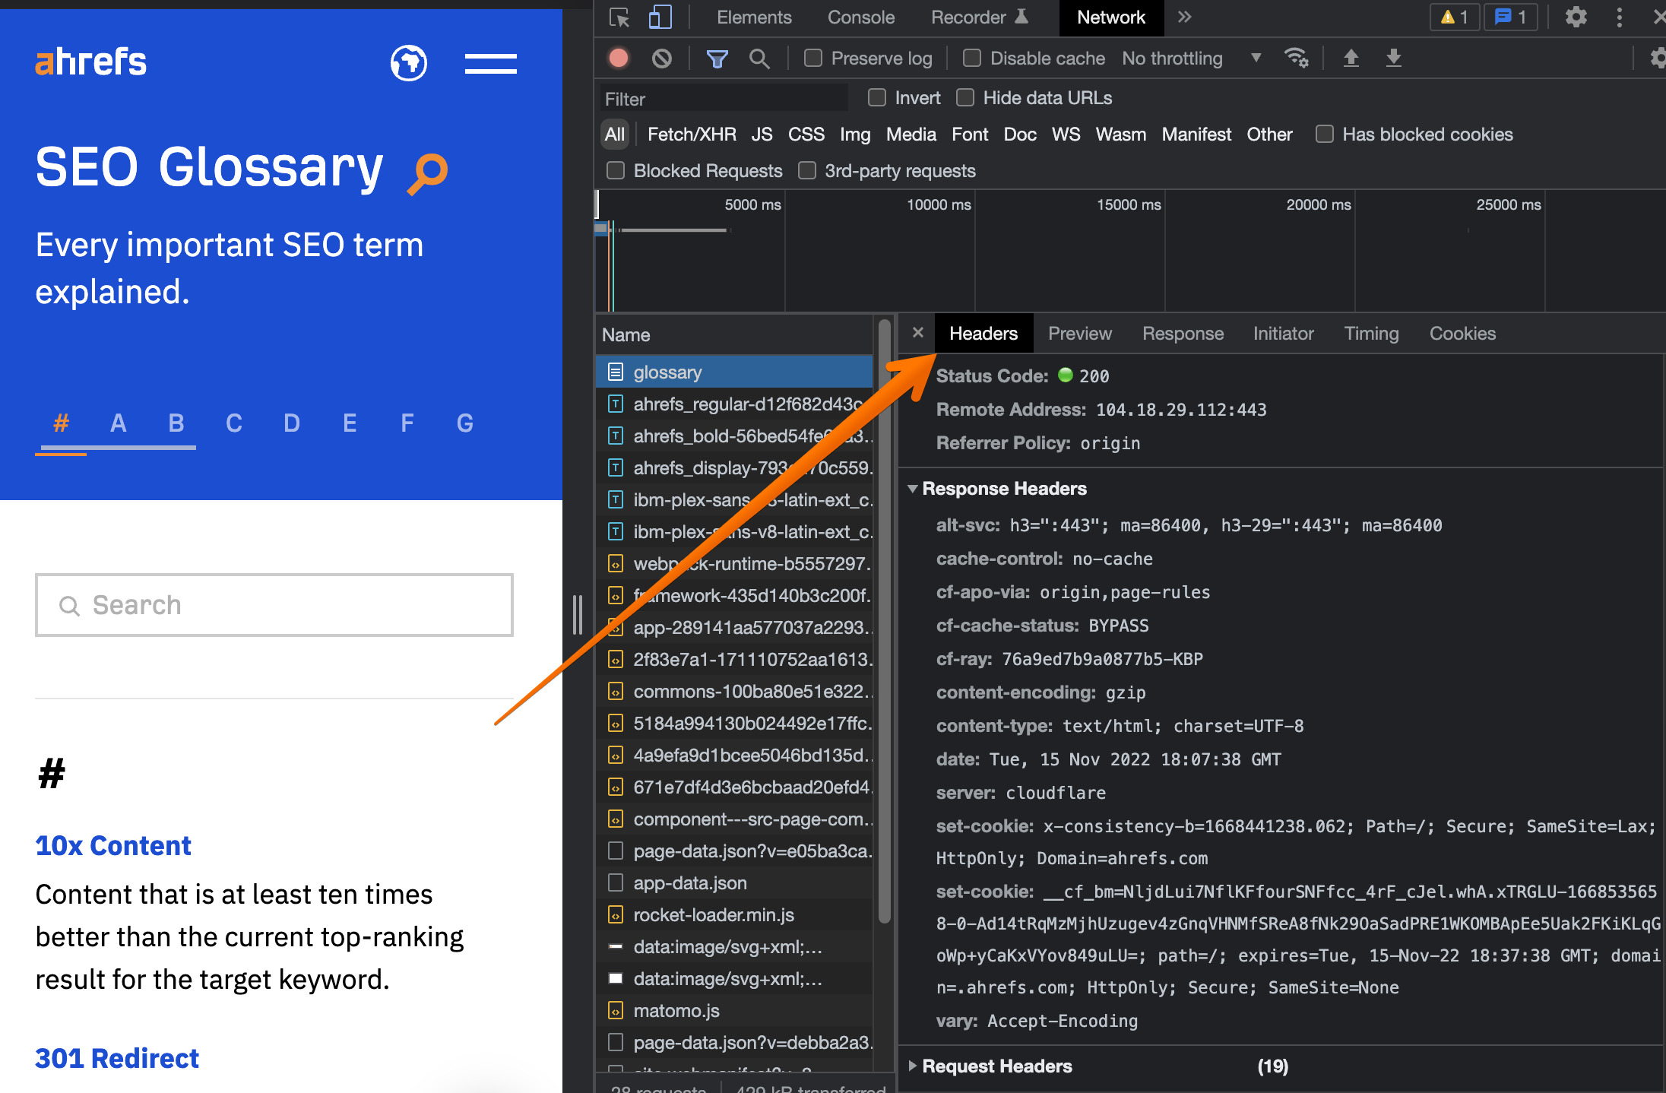Toggle Hide data URLs
Image resolution: width=1666 pixels, height=1093 pixels.
[x=965, y=97]
